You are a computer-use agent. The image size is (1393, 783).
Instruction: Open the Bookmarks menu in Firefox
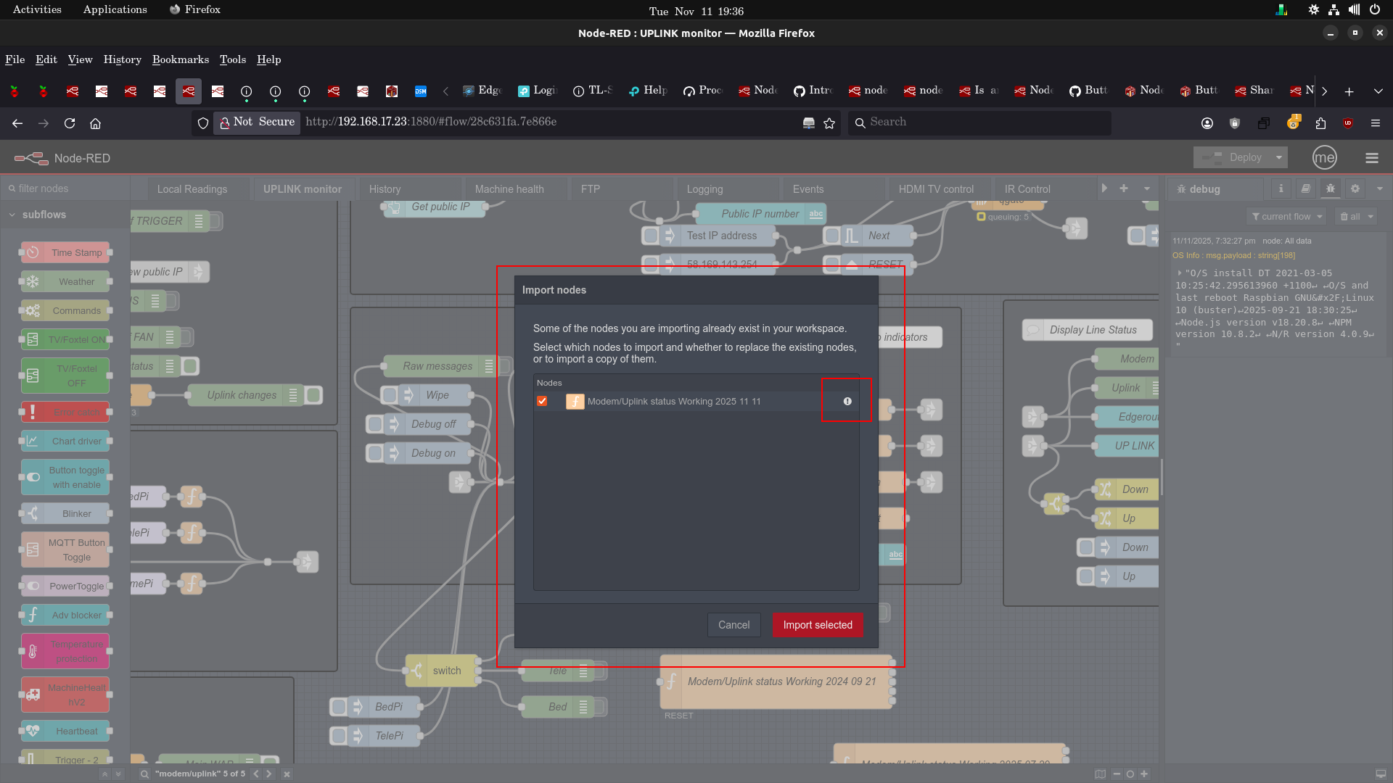(x=180, y=59)
